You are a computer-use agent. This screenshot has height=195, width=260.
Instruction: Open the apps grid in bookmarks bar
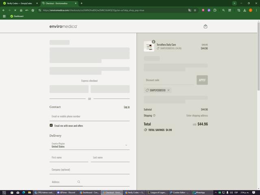click(x=4, y=16)
